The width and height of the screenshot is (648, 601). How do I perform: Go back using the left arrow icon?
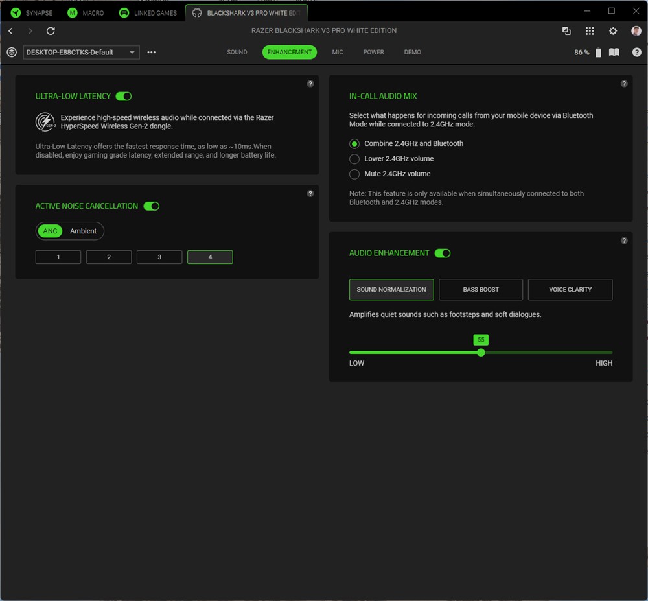(x=10, y=31)
